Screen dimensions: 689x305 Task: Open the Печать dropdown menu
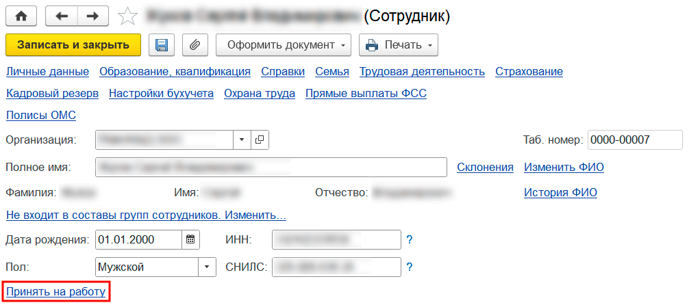(x=399, y=45)
